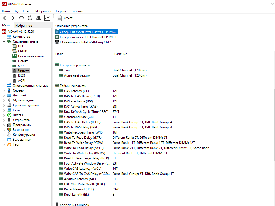Screen dimensions: 275x206
Task: Open the Сервис menu
Action: click(x=61, y=11)
